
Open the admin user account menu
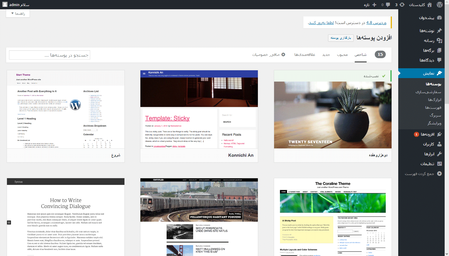pos(16,5)
